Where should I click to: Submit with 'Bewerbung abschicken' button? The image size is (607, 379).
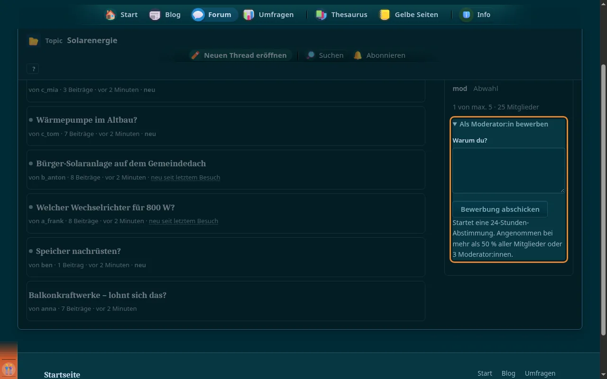point(500,209)
